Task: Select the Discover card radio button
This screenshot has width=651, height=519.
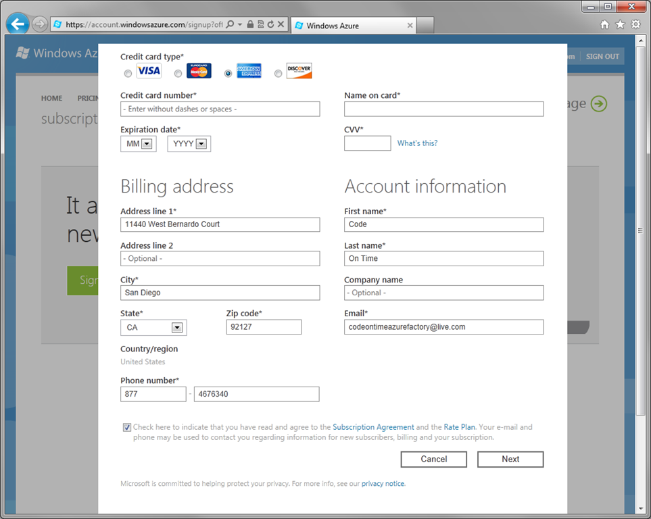Action: (278, 74)
